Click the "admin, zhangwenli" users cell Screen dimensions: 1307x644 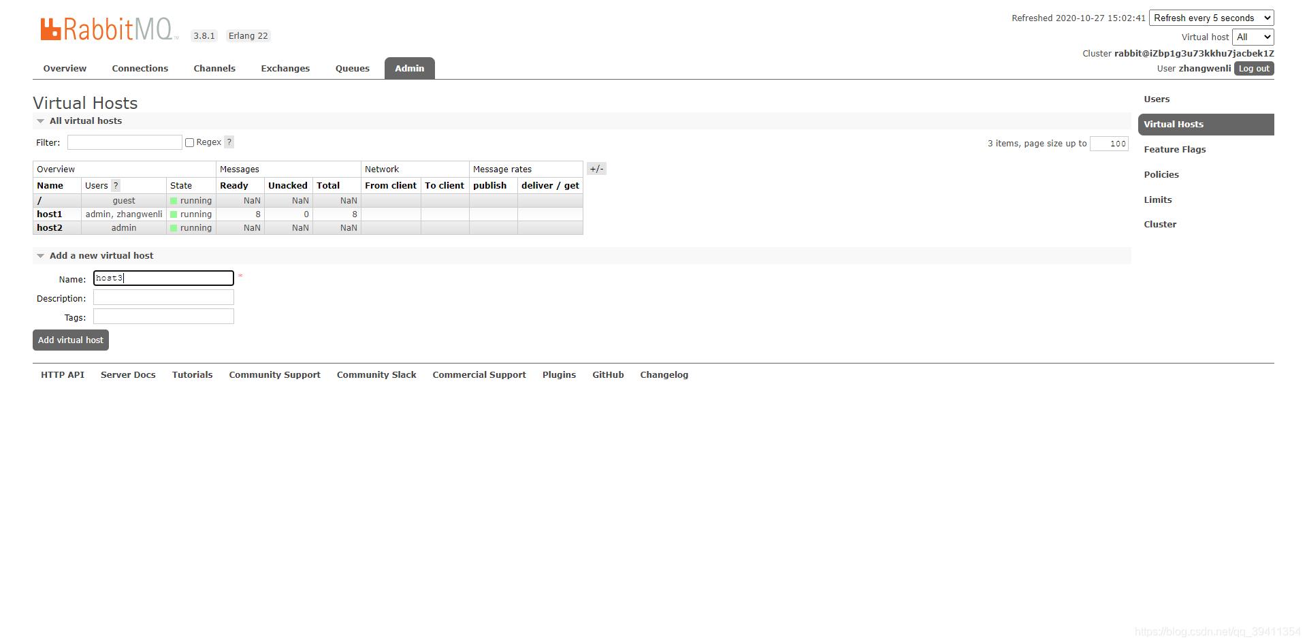pos(124,214)
